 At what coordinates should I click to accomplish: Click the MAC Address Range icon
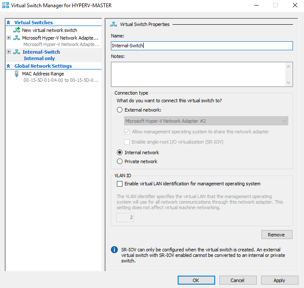click(17, 74)
